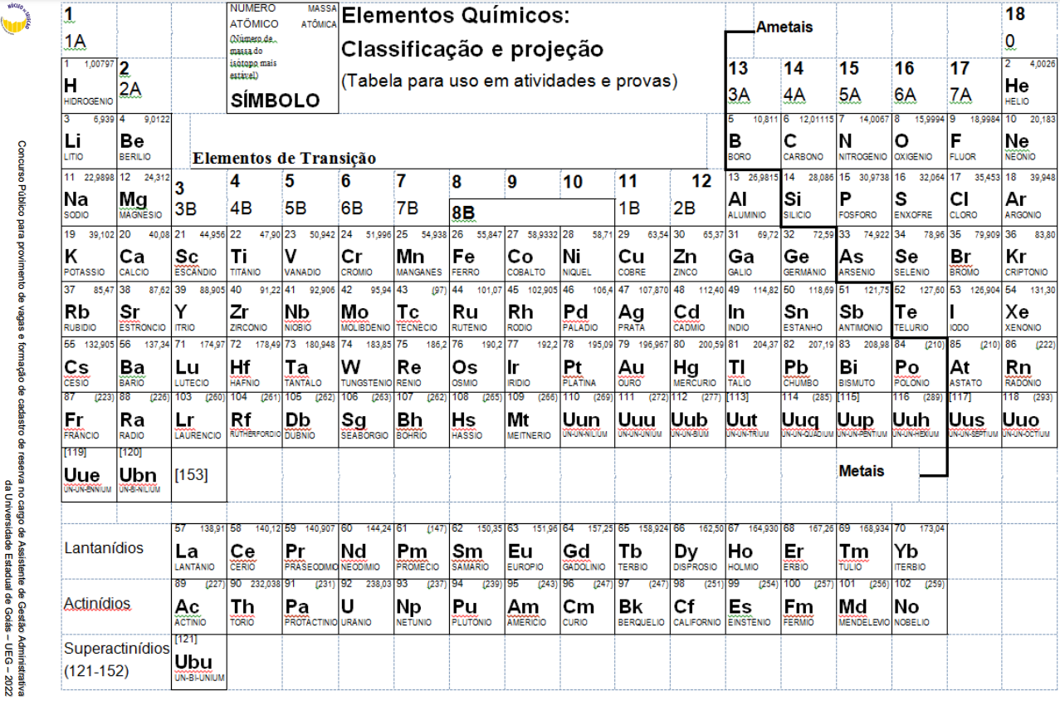Pick the Un-bi-nilium (Ubn) element cell
This screenshot has width=1060, height=701.
144,474
